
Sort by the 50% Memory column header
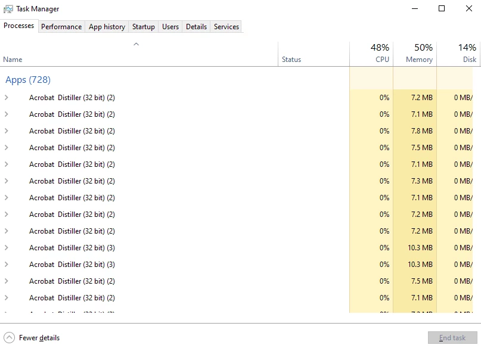tap(415, 54)
